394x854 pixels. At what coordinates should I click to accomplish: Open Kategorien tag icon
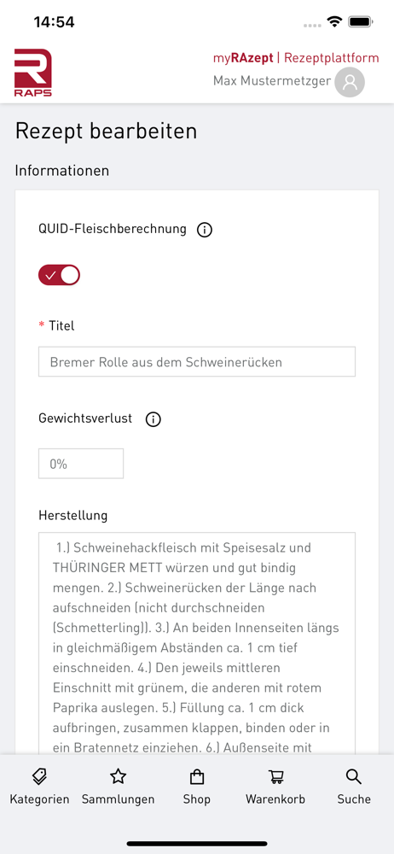(x=39, y=776)
